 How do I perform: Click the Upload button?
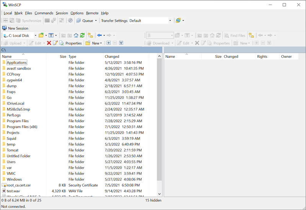13,43
